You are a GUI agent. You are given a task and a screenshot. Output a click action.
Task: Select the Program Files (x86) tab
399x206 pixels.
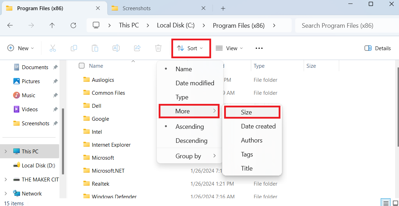tap(53, 8)
